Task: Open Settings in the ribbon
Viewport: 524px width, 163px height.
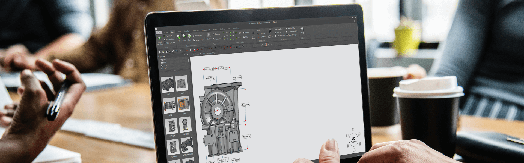Action: (302, 30)
